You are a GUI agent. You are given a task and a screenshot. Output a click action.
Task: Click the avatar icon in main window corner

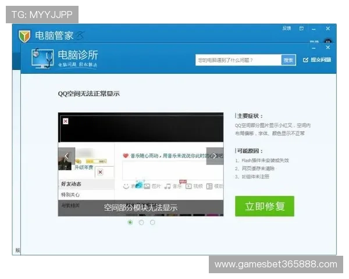coord(328,41)
